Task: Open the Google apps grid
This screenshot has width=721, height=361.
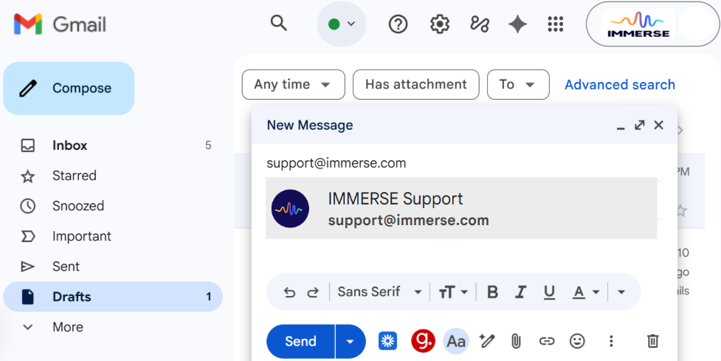Action: 556,24
